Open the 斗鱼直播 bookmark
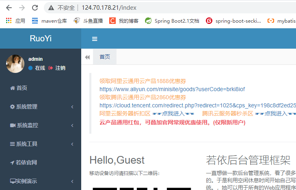296x190 pixels. 88,21
